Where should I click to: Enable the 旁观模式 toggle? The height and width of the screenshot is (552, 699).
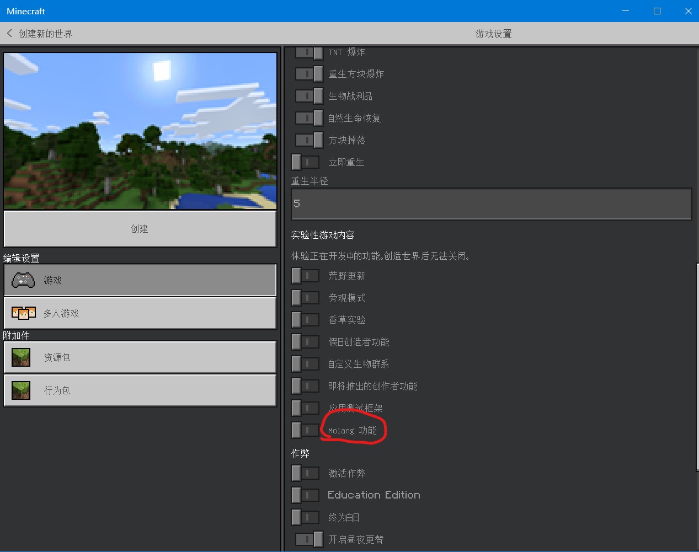coord(305,298)
